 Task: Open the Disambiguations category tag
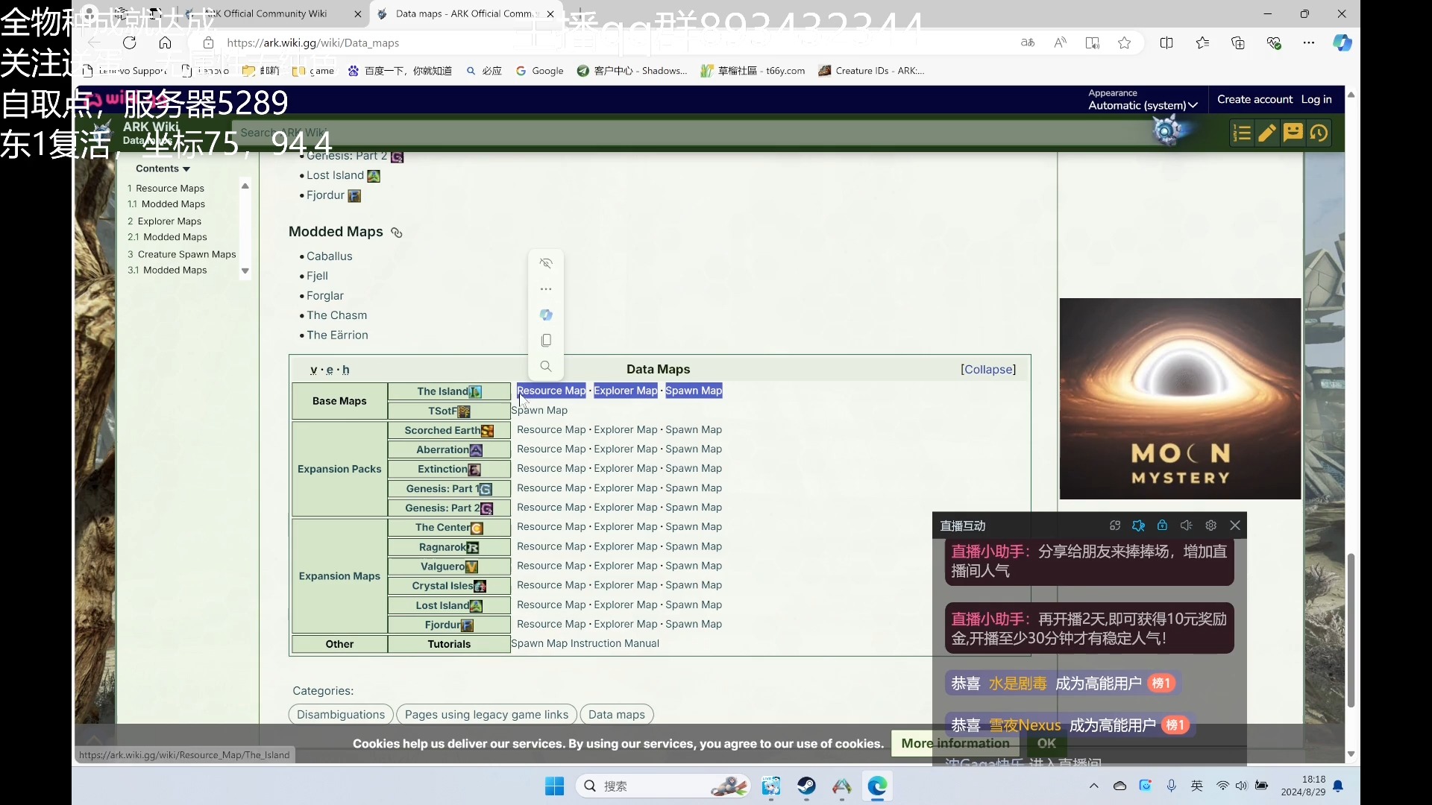pos(341,715)
